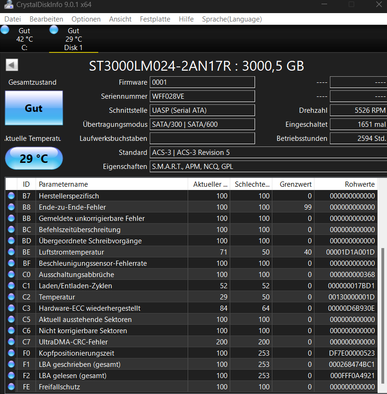
Task: Click status orb of B7 Herstellerspezifisch row
Action: (11, 196)
